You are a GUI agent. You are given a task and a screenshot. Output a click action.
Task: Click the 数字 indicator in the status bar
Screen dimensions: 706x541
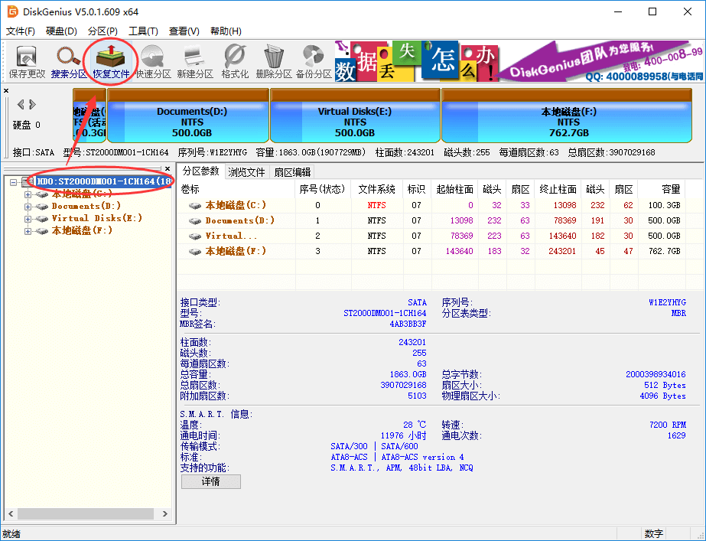[x=653, y=534]
